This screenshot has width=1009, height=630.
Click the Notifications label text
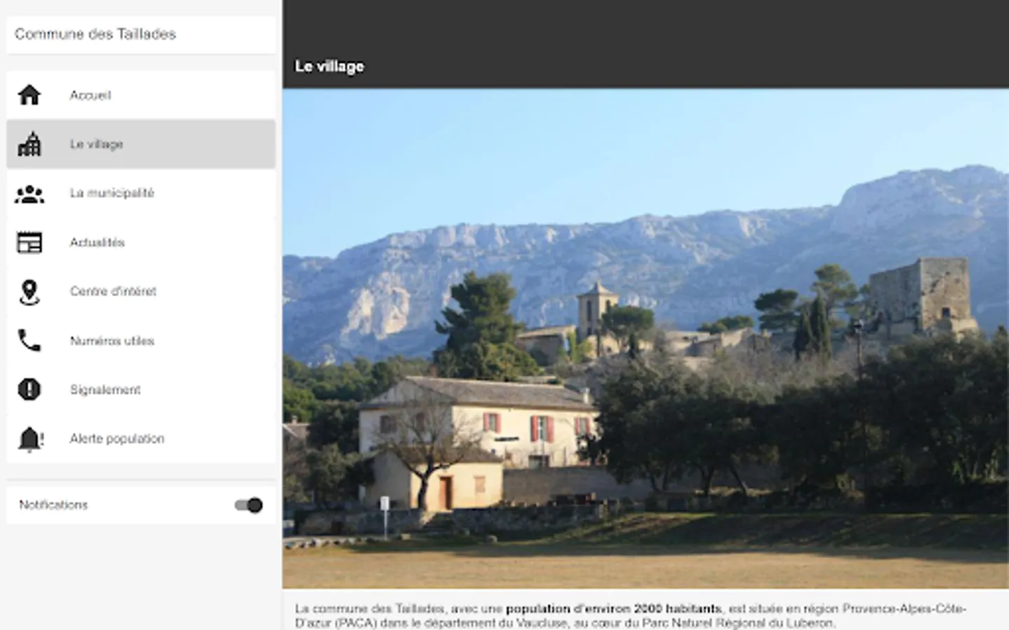coord(53,505)
